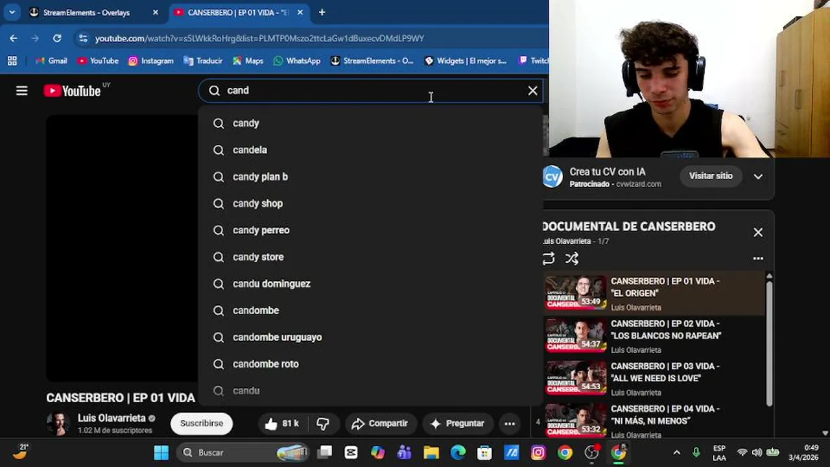Pick the 'candy store' suggestion
This screenshot has width=830, height=467.
pyautogui.click(x=370, y=257)
